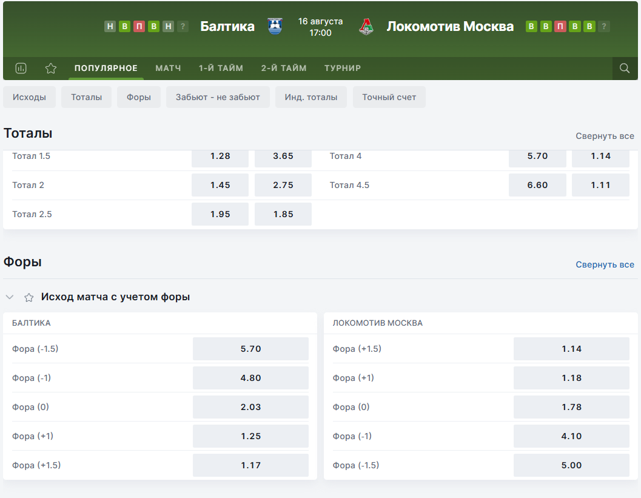Click the БАЛТИКА handicap column header
Screen dimensions: 641x498
[x=32, y=323]
